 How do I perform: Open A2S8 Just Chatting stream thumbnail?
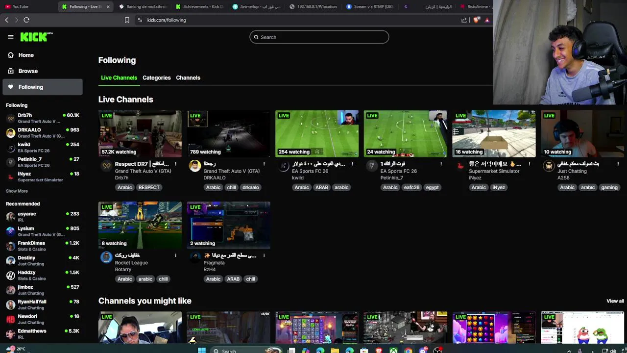582,133
